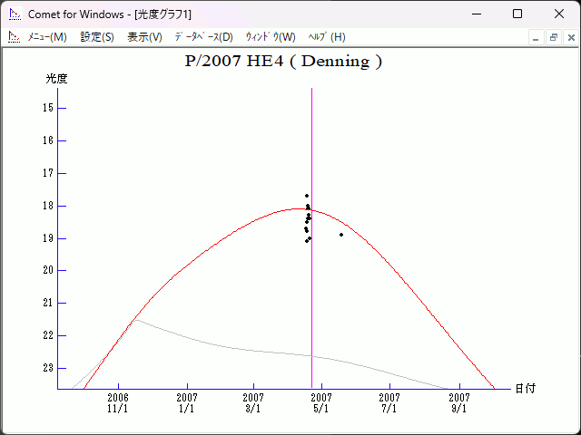Click the topmost observation dot on the graph

tap(307, 196)
